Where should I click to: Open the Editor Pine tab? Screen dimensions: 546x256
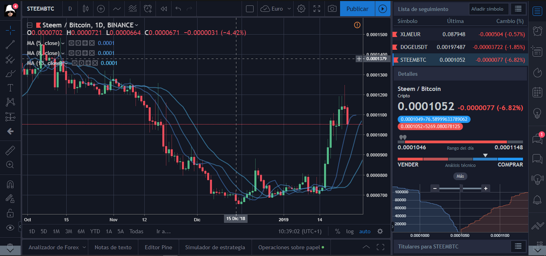pos(158,247)
